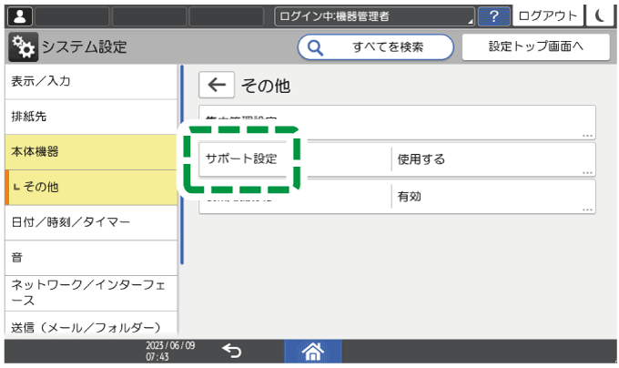Screen dimensions: 619x368
Task: Open すべてを検索 search box
Action: (x=375, y=47)
